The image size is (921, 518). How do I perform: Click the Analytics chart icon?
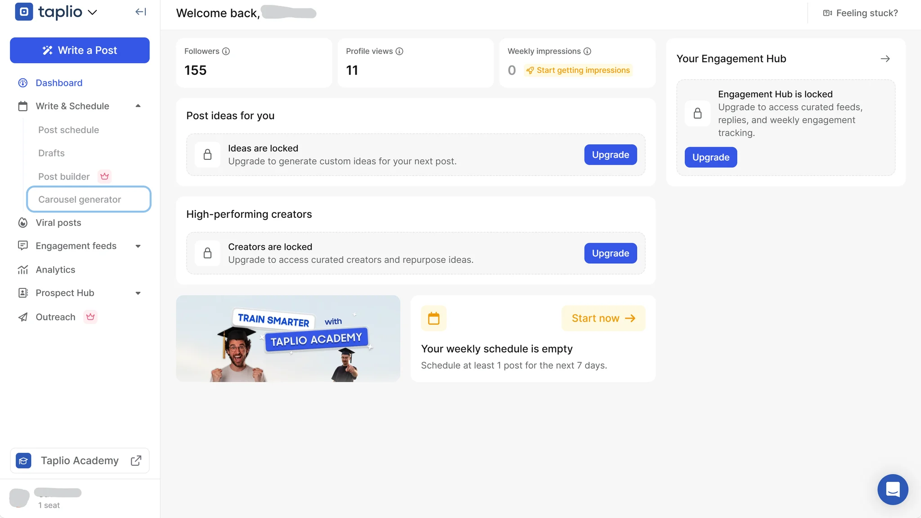click(23, 269)
